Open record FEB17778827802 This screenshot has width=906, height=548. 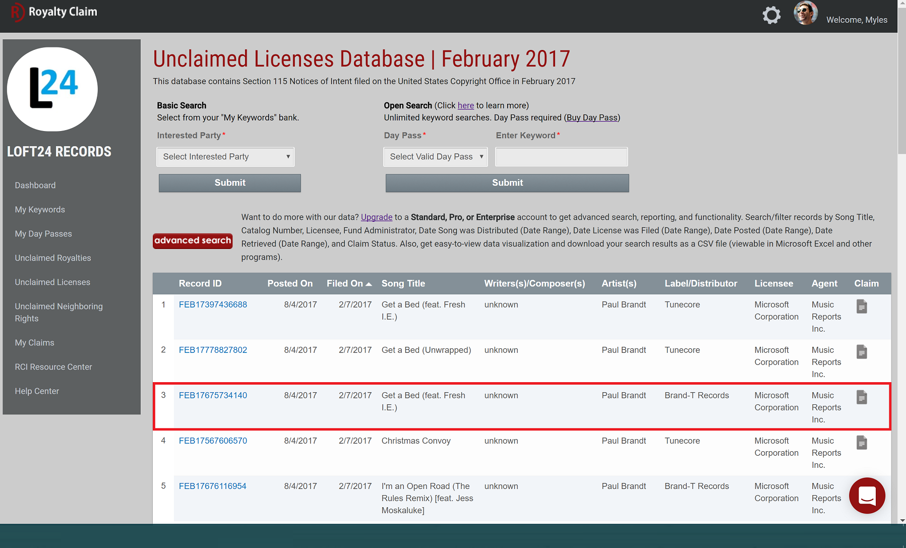click(x=213, y=350)
